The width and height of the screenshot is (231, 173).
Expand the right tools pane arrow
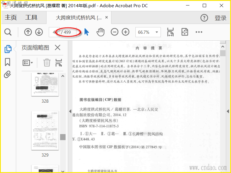pyautogui.click(x=228, y=111)
